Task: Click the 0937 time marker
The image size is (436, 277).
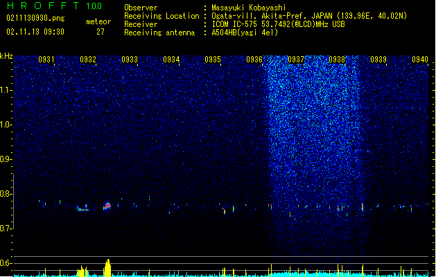Action: point(296,60)
